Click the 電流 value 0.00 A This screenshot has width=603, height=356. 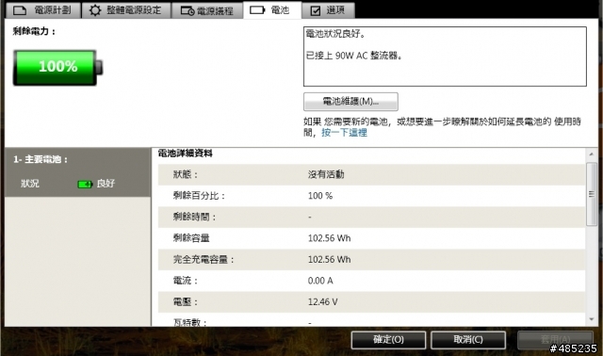tap(320, 281)
